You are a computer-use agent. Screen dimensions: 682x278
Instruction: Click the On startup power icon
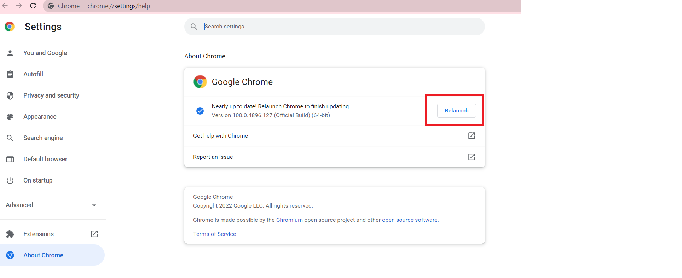pyautogui.click(x=10, y=180)
